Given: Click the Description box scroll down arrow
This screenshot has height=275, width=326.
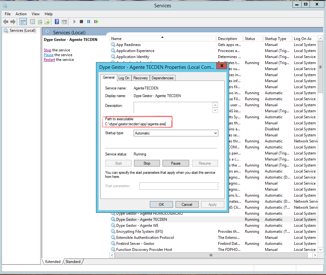Looking at the screenshot, I should point(215,110).
